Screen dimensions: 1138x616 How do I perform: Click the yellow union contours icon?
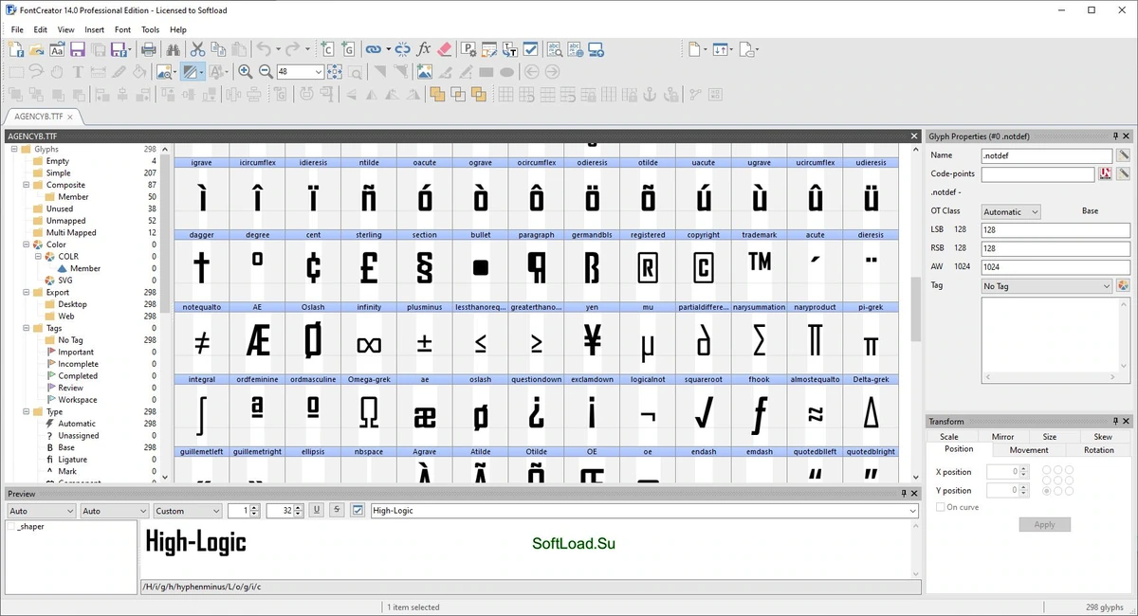pyautogui.click(x=437, y=94)
